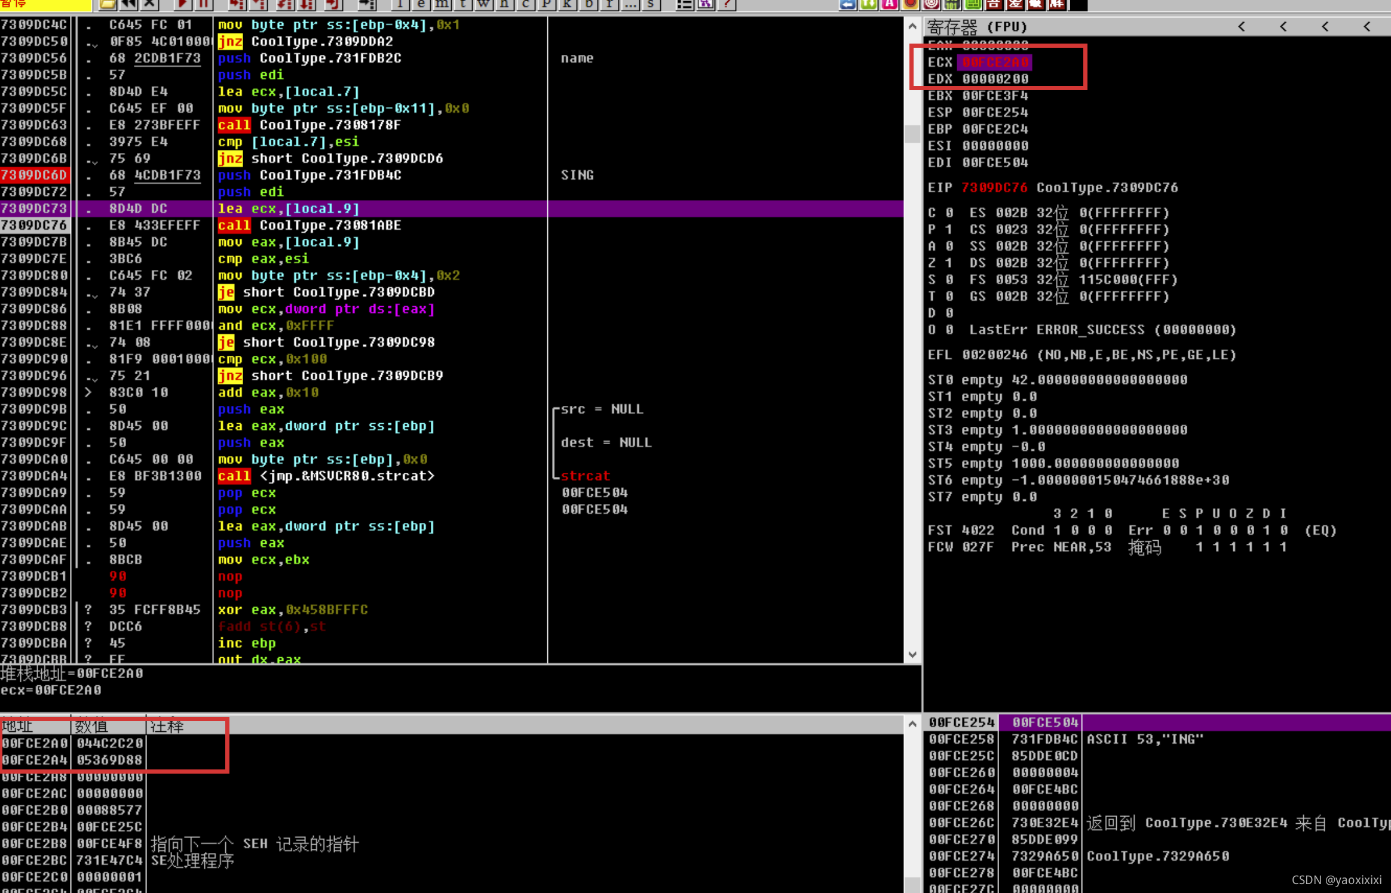Image resolution: width=1391 pixels, height=893 pixels.
Task: Toggle the P parity flag value
Action: (x=949, y=229)
